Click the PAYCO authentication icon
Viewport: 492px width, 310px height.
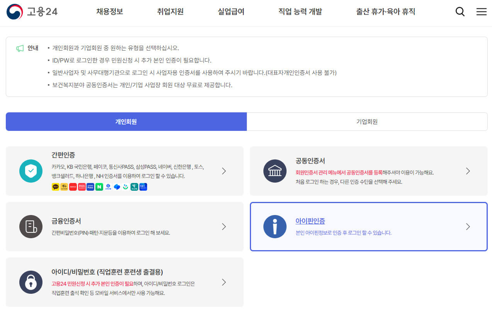(73, 187)
